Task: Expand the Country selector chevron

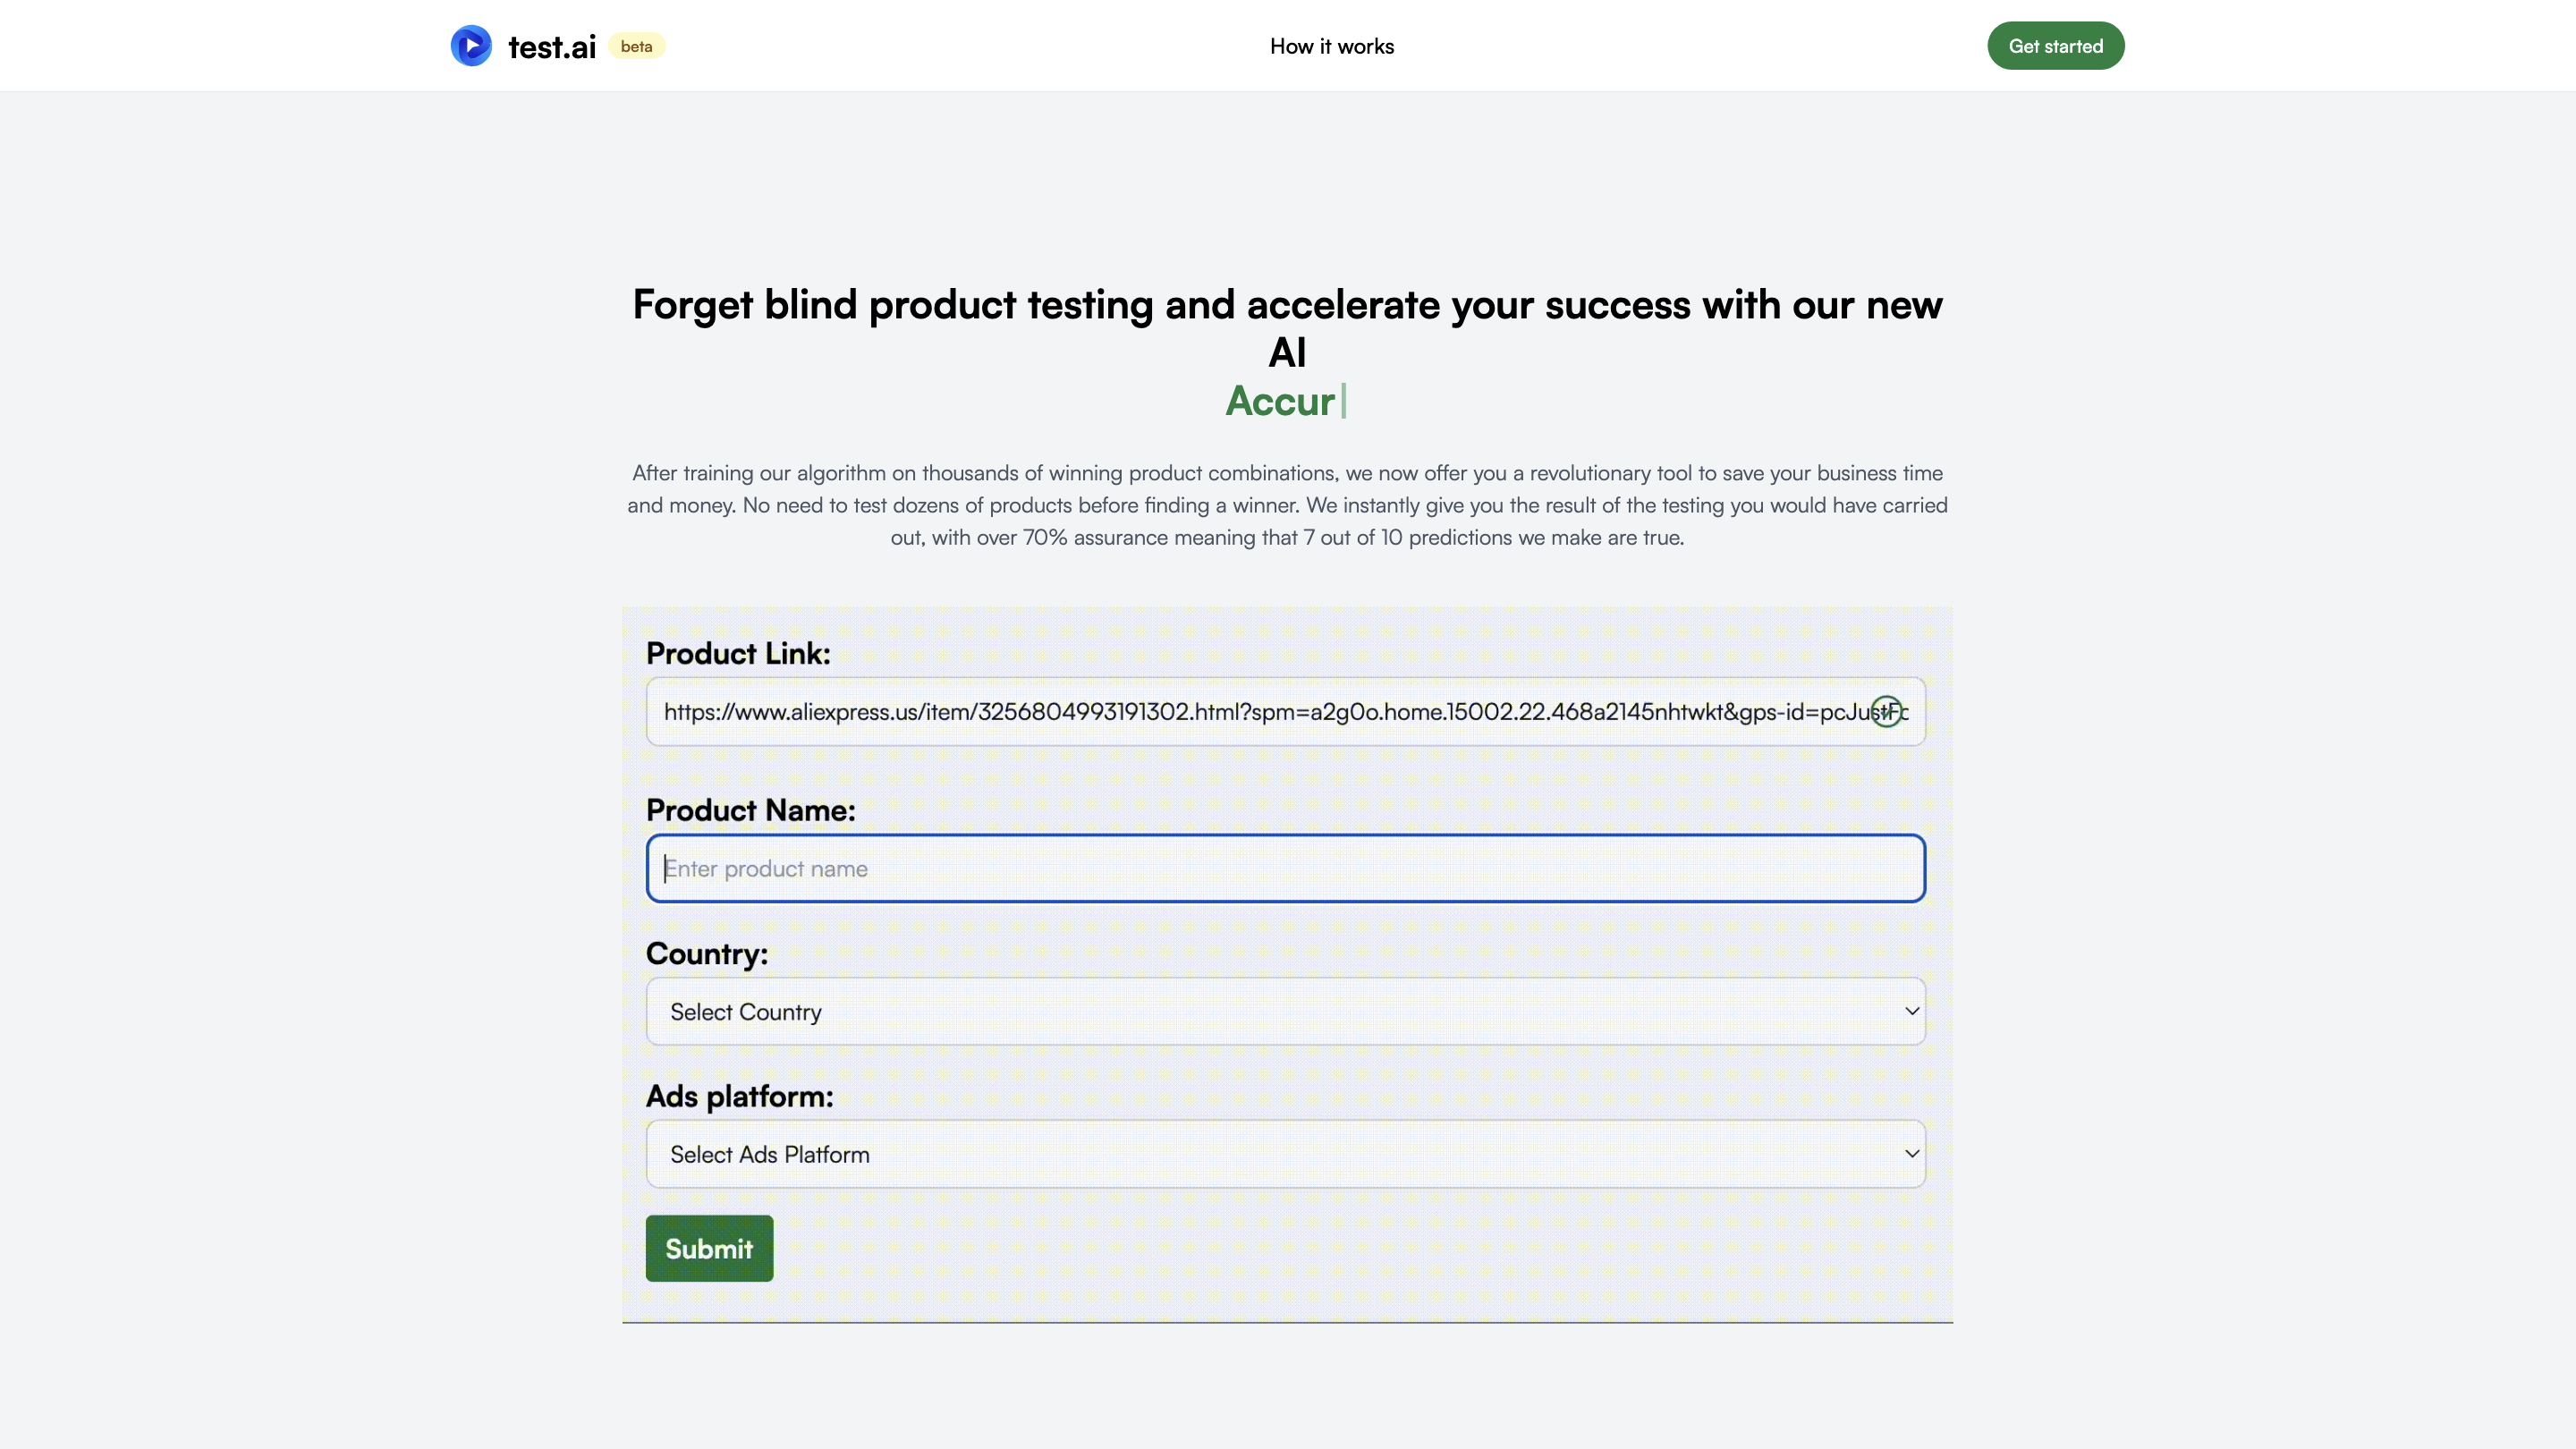Action: pyautogui.click(x=1911, y=1011)
